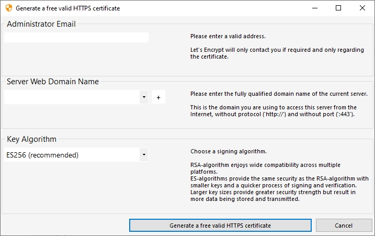The height and width of the screenshot is (236, 375).
Task: Maximize the certificate generation window
Action: coord(338,8)
